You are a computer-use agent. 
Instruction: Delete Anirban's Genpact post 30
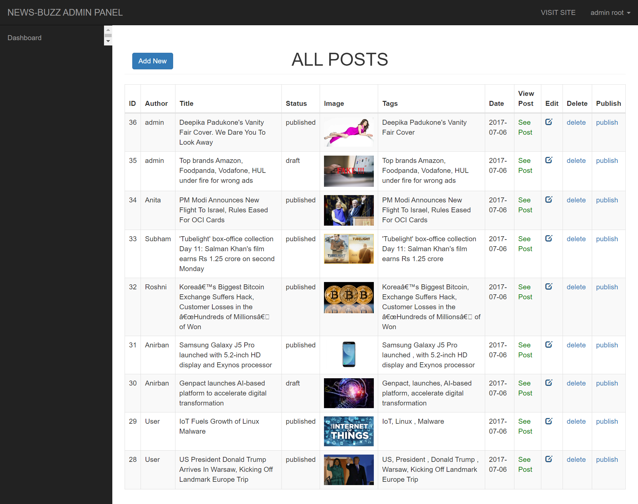(576, 383)
